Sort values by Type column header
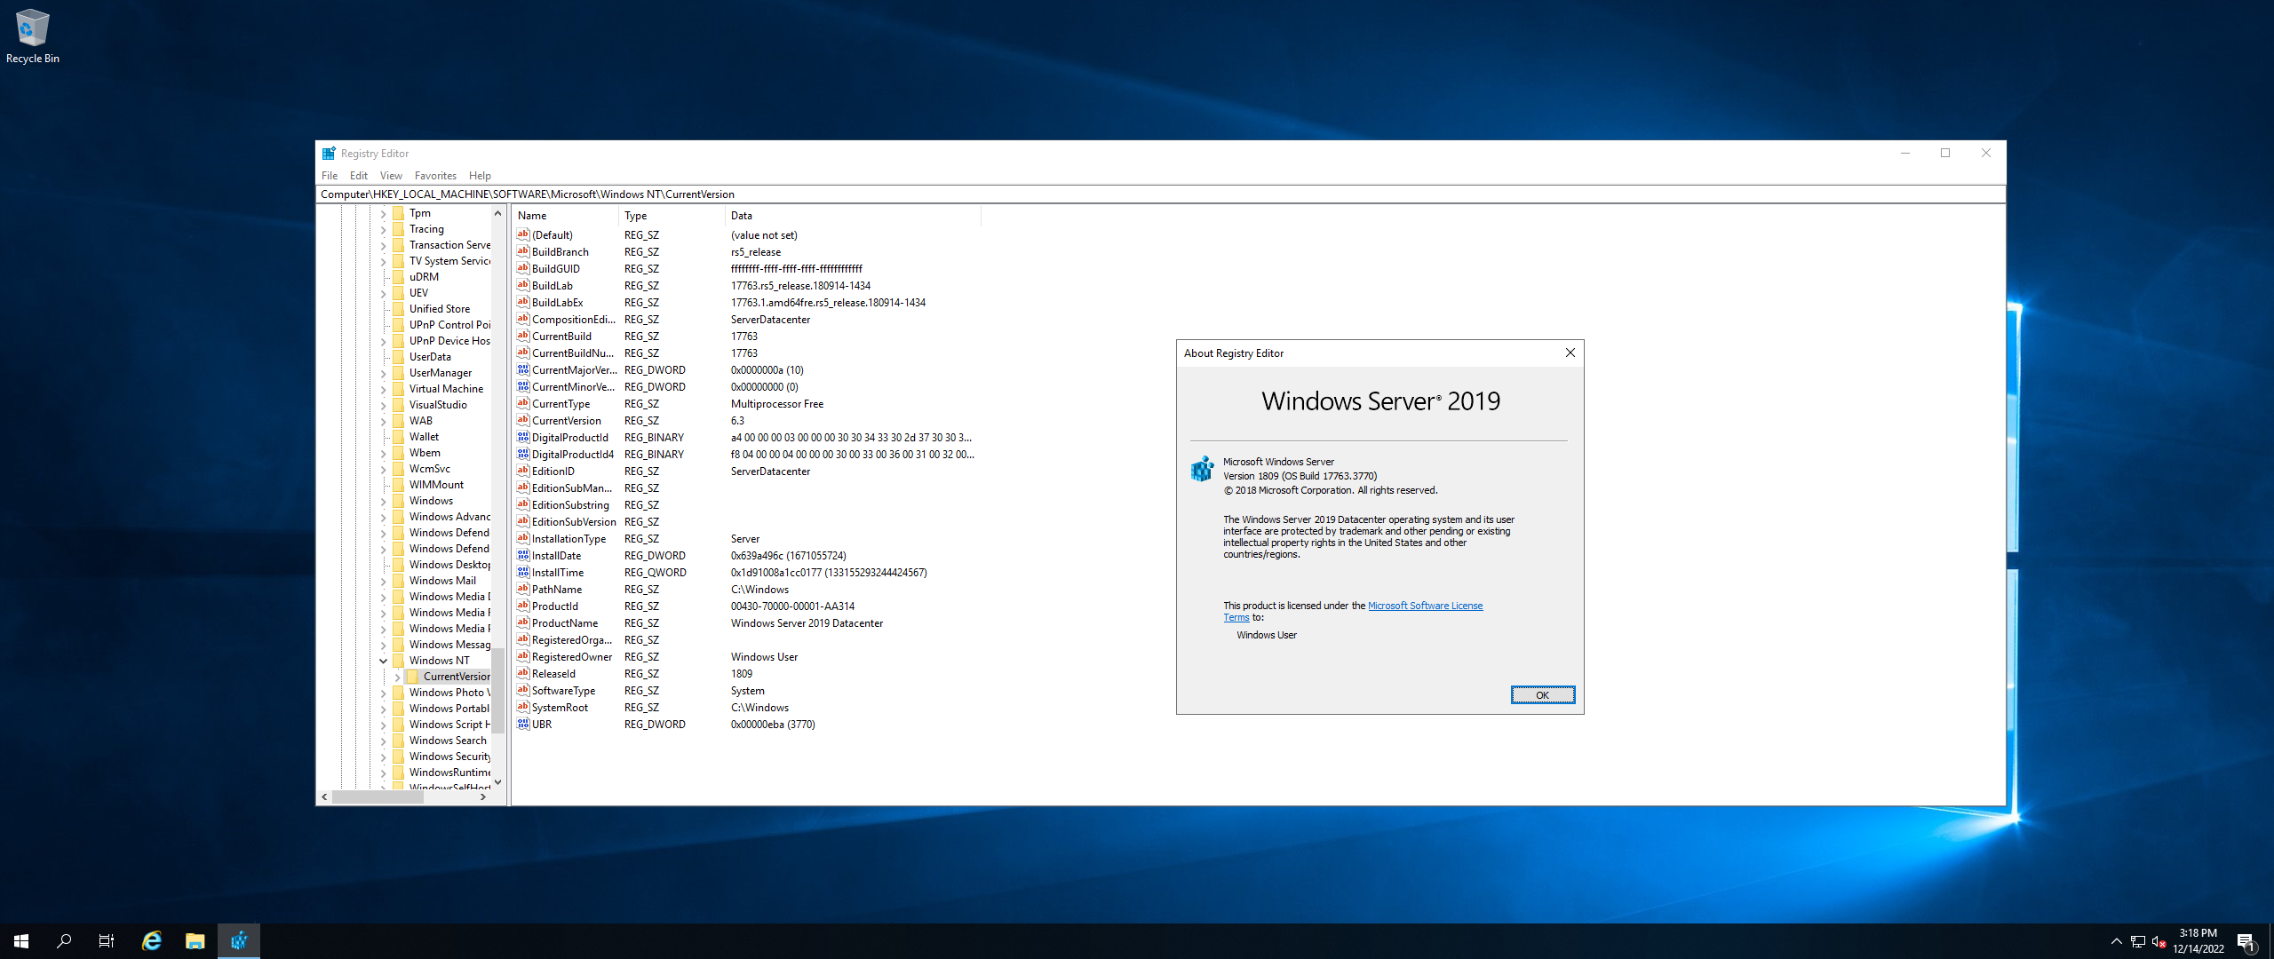Image resolution: width=2274 pixels, height=959 pixels. [672, 216]
